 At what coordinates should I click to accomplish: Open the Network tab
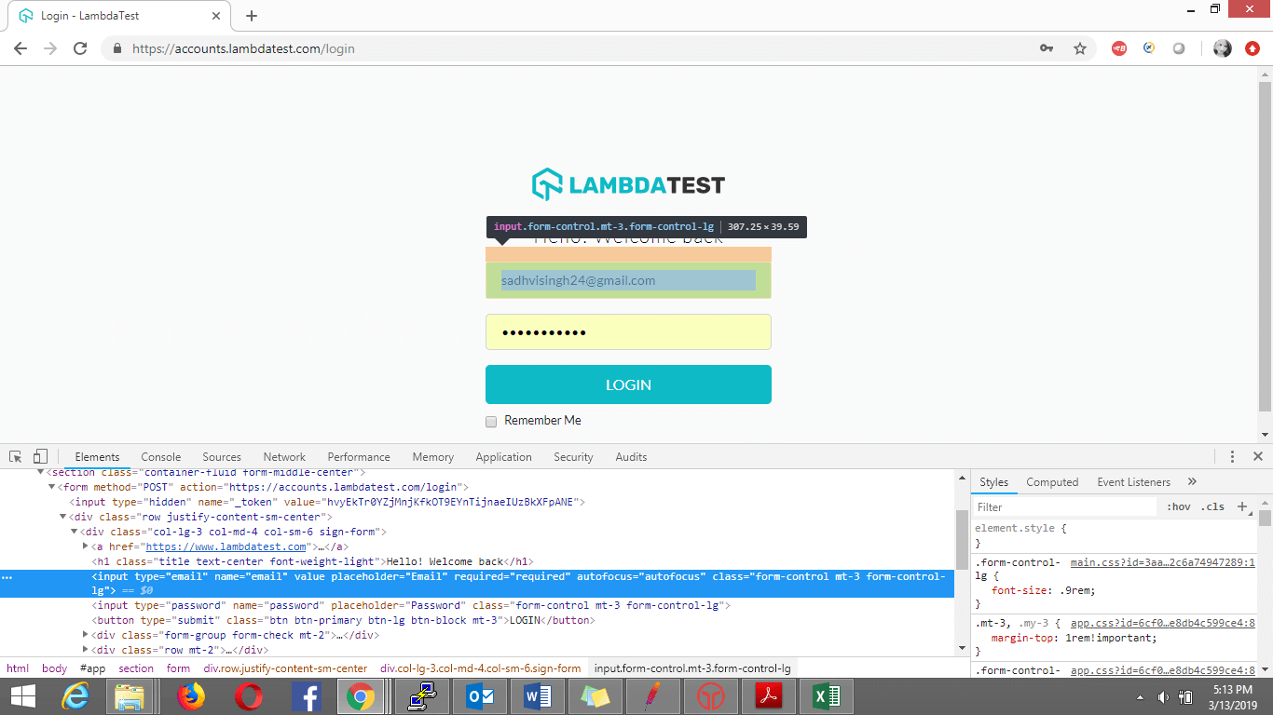tap(284, 456)
